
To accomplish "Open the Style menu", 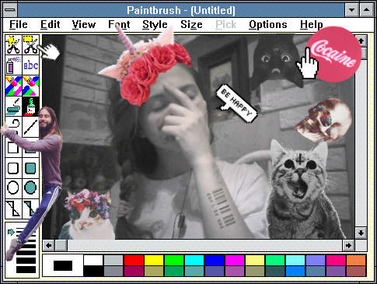I will 155,25.
